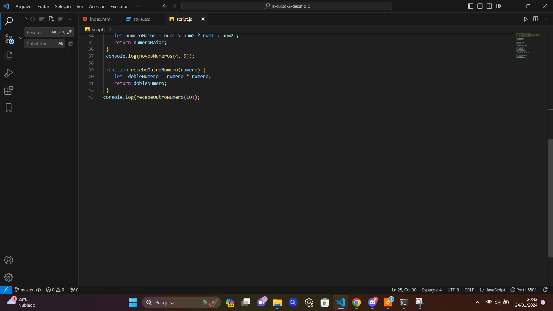Close the script.js tab
Viewport: 553px width, 311px height.
203,19
